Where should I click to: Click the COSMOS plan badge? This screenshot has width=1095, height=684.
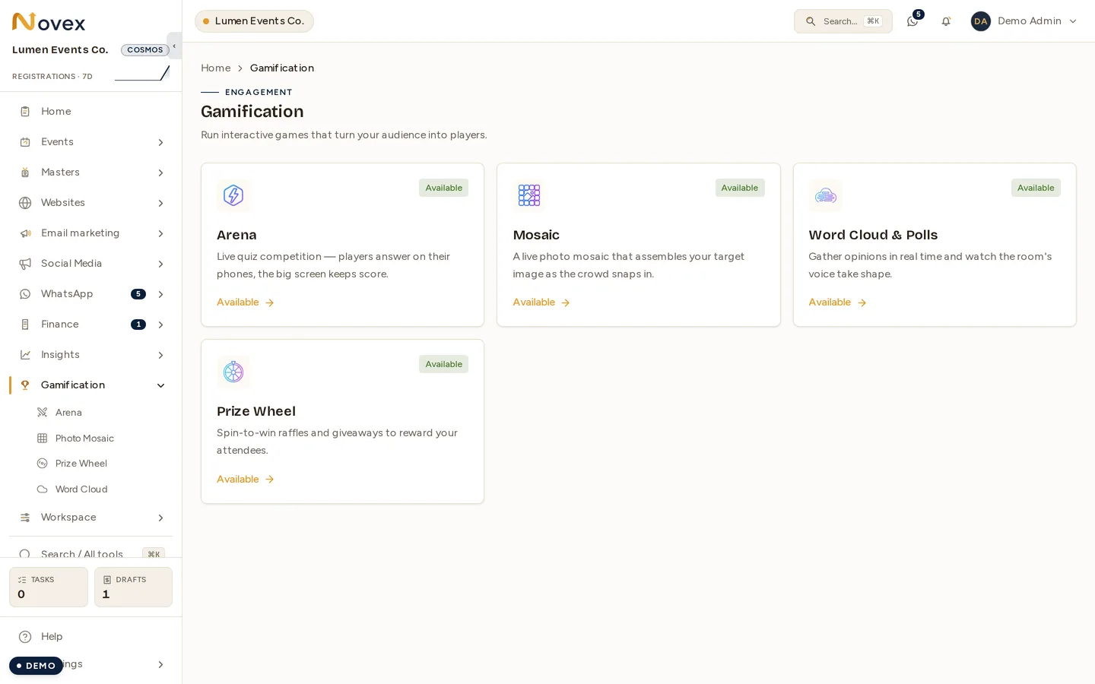pyautogui.click(x=145, y=50)
